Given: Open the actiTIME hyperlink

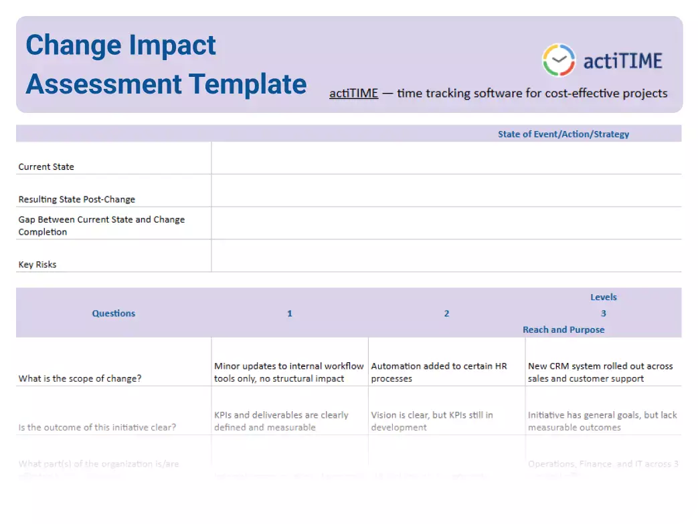Looking at the screenshot, I should click(353, 93).
